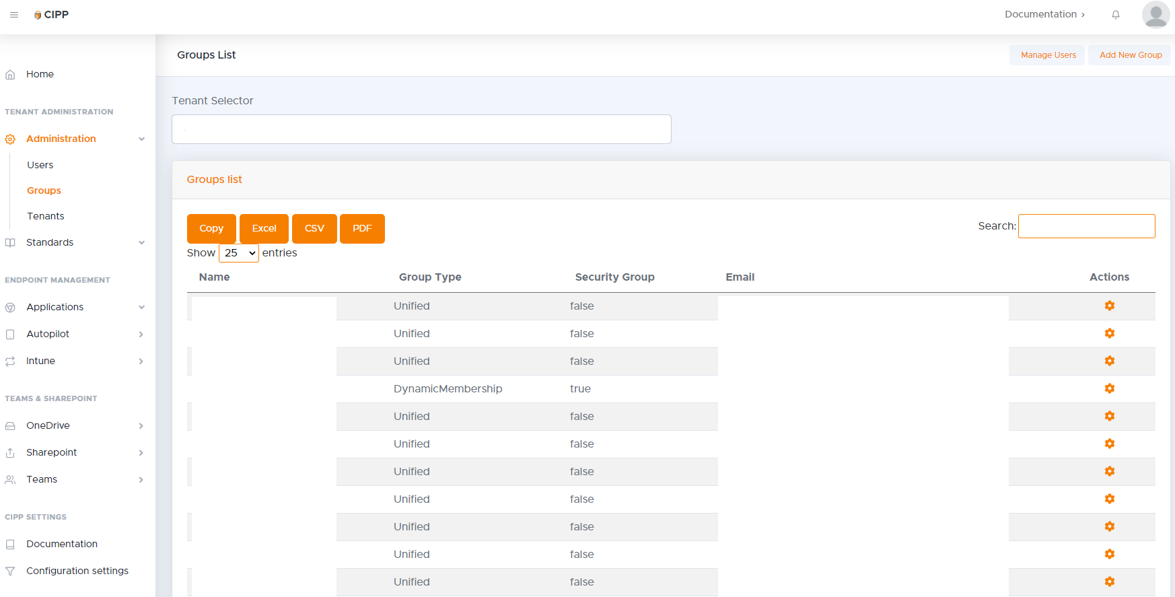Go to Users in sidebar
This screenshot has width=1175, height=597.
(40, 165)
